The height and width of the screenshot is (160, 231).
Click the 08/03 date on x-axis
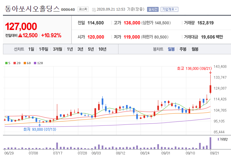pyautogui.click(x=96, y=153)
